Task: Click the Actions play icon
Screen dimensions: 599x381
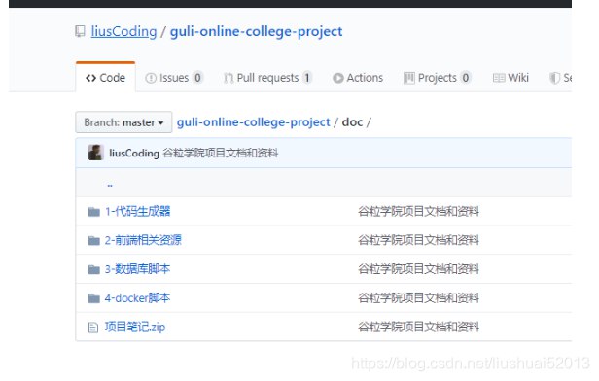Action: tap(338, 78)
